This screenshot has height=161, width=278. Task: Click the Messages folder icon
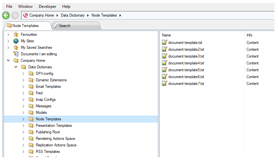[31, 106]
